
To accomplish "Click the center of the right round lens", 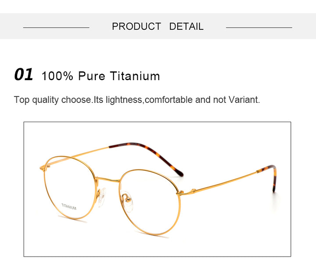I will pos(150,202).
